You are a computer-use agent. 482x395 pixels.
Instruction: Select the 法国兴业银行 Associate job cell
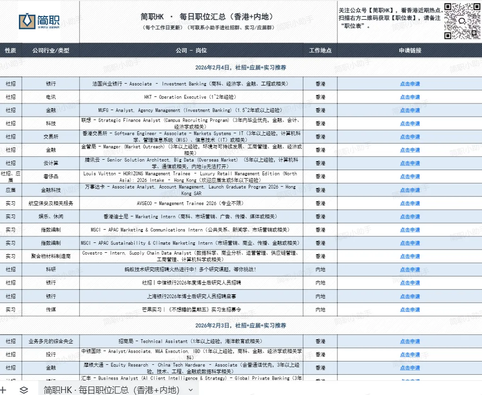[191, 84]
